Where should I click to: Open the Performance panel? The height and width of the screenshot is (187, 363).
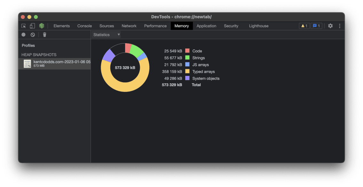pyautogui.click(x=155, y=26)
